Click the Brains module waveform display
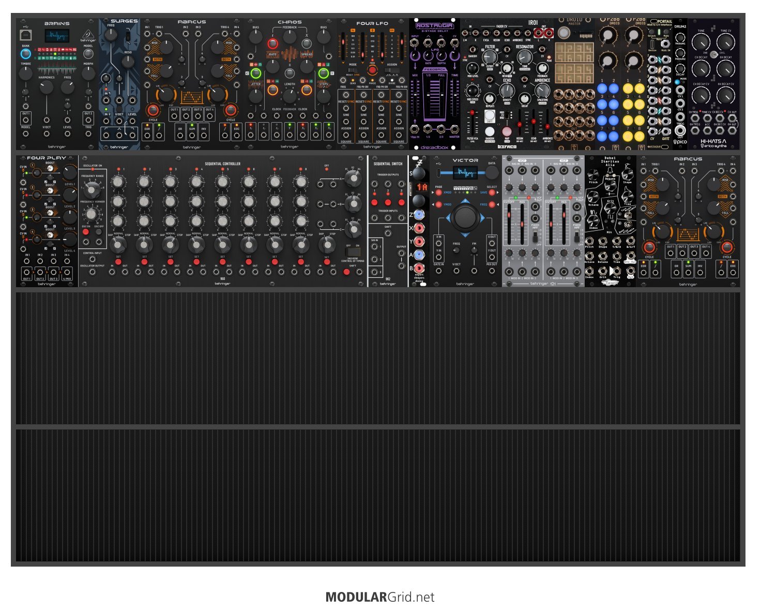This screenshot has height=608, width=761. pyautogui.click(x=57, y=36)
